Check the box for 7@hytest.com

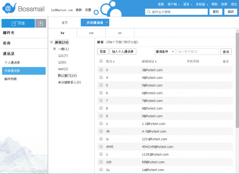[x=101, y=100]
